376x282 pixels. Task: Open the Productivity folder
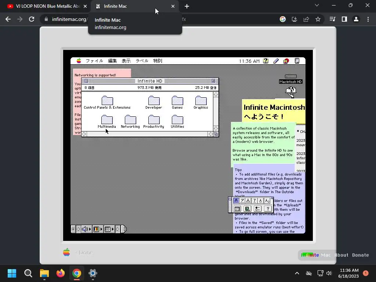coord(154,122)
